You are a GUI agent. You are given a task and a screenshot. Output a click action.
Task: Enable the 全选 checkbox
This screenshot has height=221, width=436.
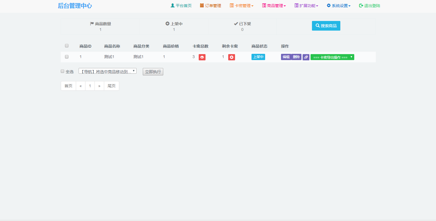(x=62, y=71)
